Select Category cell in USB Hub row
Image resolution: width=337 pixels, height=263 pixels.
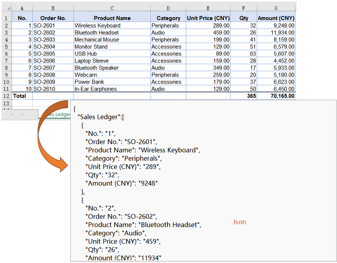click(168, 54)
